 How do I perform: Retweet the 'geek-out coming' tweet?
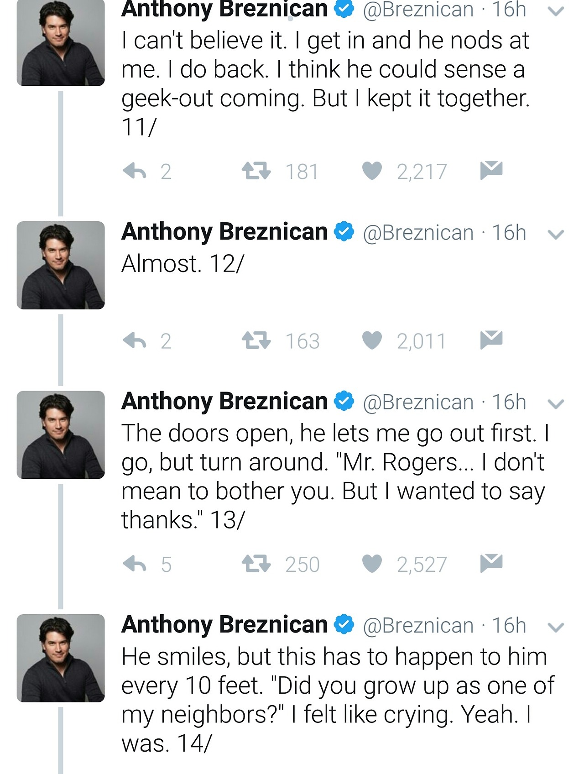click(x=256, y=172)
